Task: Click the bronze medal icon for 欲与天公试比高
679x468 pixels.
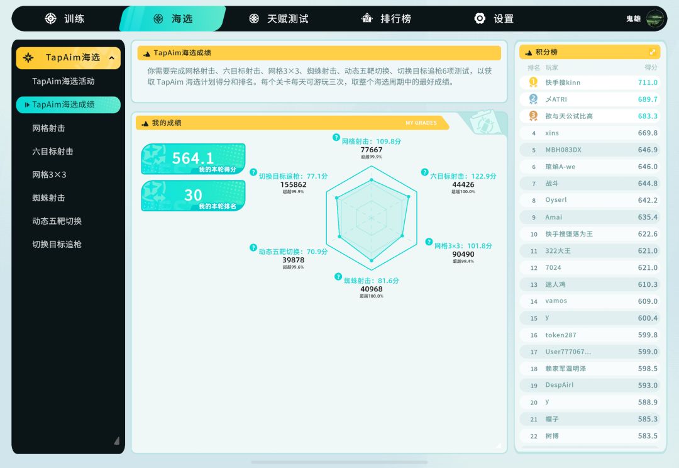Action: (x=533, y=116)
